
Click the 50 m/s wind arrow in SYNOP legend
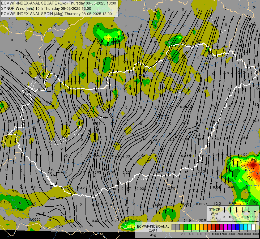click(249, 210)
